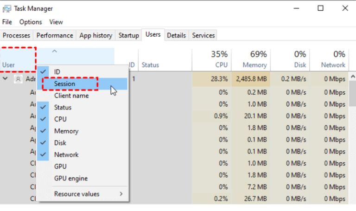Enable the GPU engine column
Viewport: 356px width, 211px height.
[70, 179]
